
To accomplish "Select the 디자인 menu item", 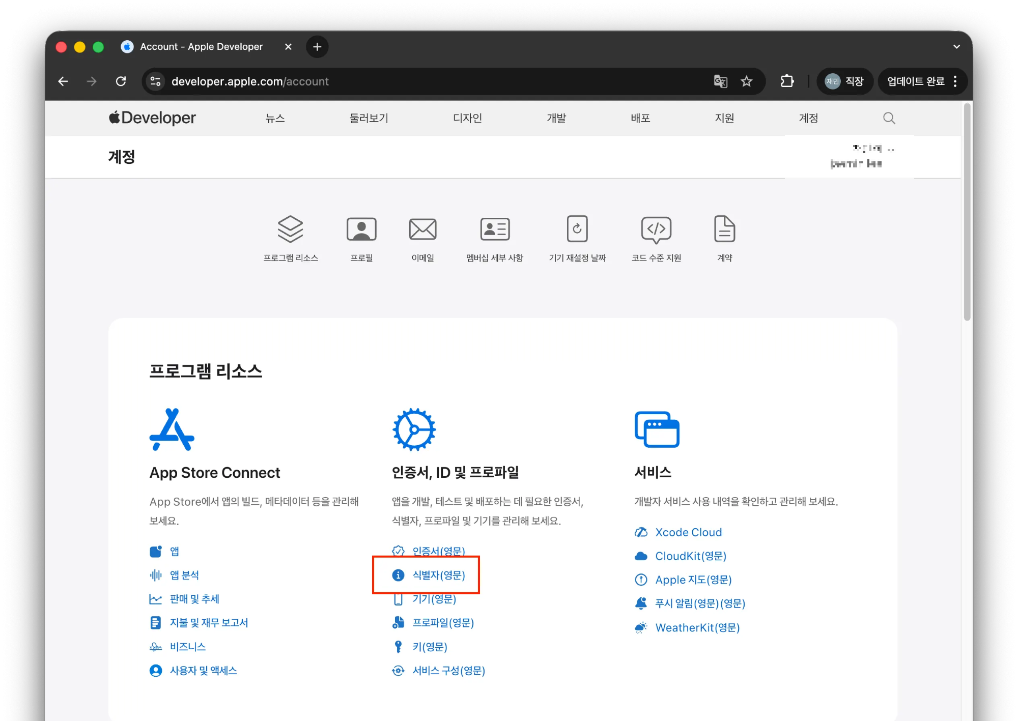I will point(467,118).
